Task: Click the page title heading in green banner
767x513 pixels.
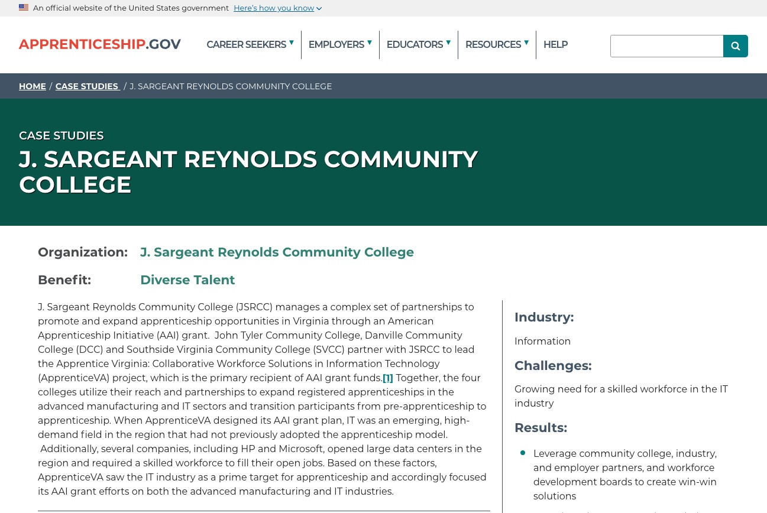Action: coord(248,172)
